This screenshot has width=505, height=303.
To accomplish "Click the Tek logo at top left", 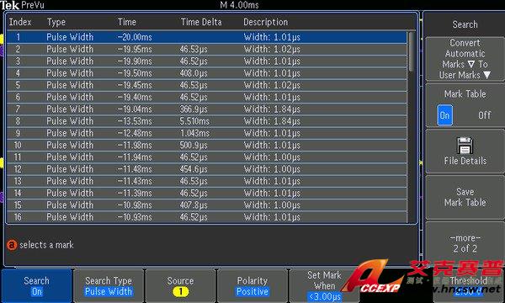I will click(x=9, y=5).
